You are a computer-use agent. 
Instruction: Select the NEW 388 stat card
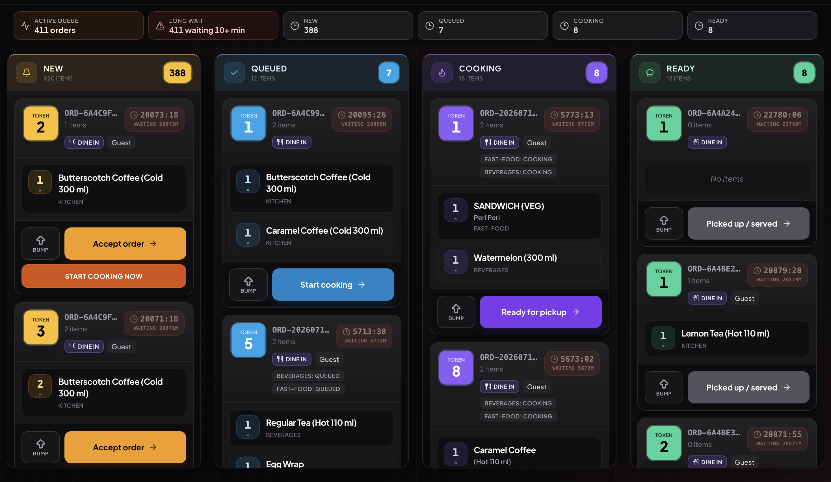tap(348, 26)
